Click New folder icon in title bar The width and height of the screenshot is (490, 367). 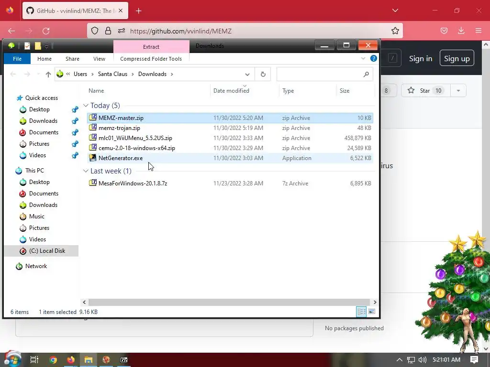pos(38,46)
